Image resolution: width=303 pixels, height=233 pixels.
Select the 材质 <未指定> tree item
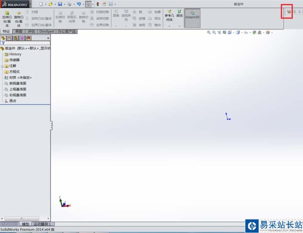click(18, 78)
